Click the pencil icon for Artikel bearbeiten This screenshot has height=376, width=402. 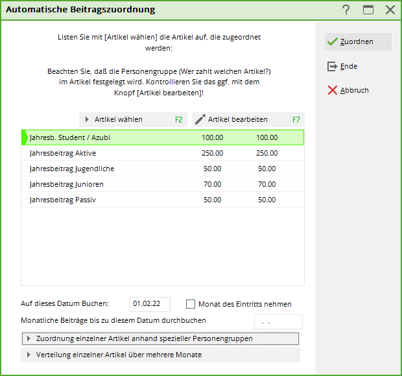coord(200,119)
